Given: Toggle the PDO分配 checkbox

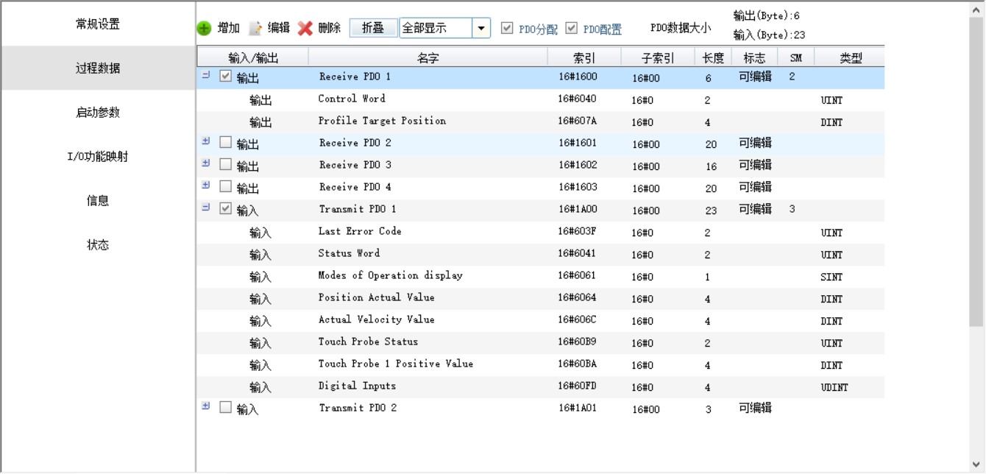Looking at the screenshot, I should click(506, 28).
